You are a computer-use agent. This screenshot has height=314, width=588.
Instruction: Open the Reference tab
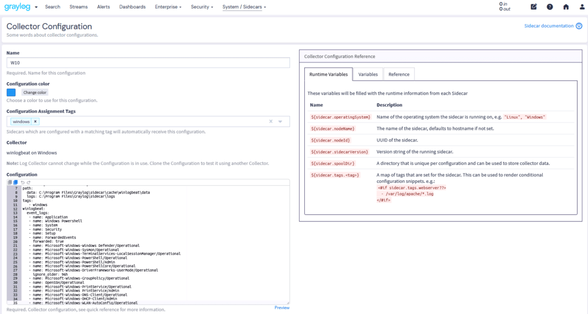coord(399,74)
